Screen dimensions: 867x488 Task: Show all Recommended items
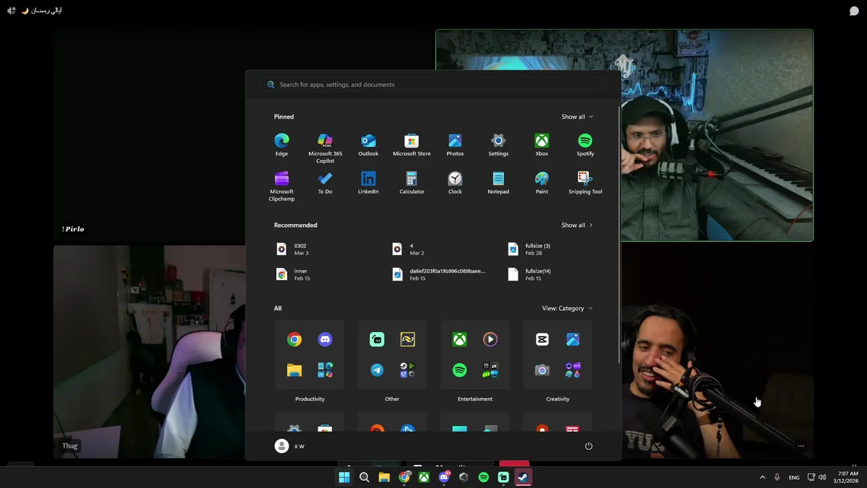point(577,225)
